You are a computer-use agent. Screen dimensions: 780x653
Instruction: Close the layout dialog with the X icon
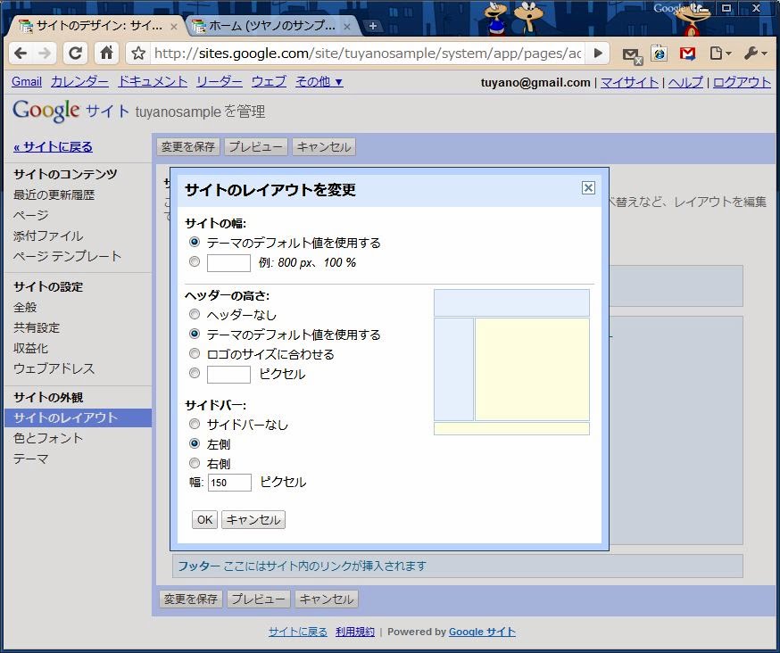coord(588,187)
